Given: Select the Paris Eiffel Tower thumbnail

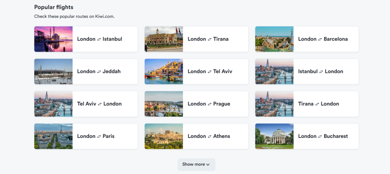Looking at the screenshot, I should pos(53,136).
